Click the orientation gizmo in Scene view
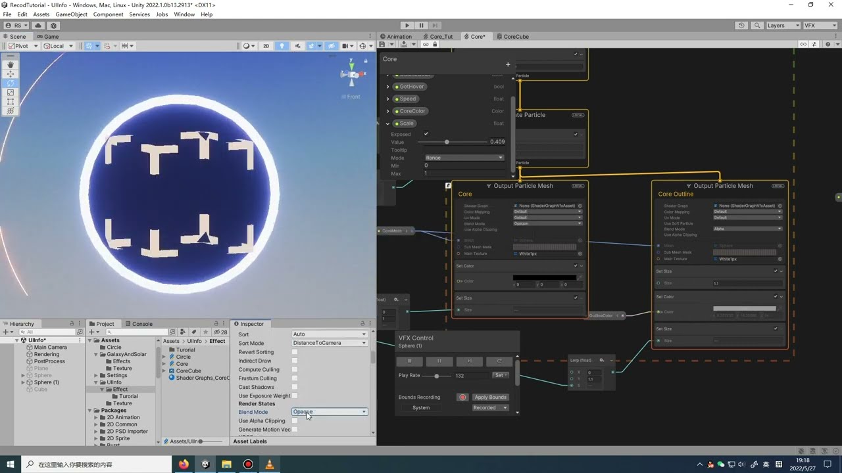842x473 pixels. click(353, 75)
